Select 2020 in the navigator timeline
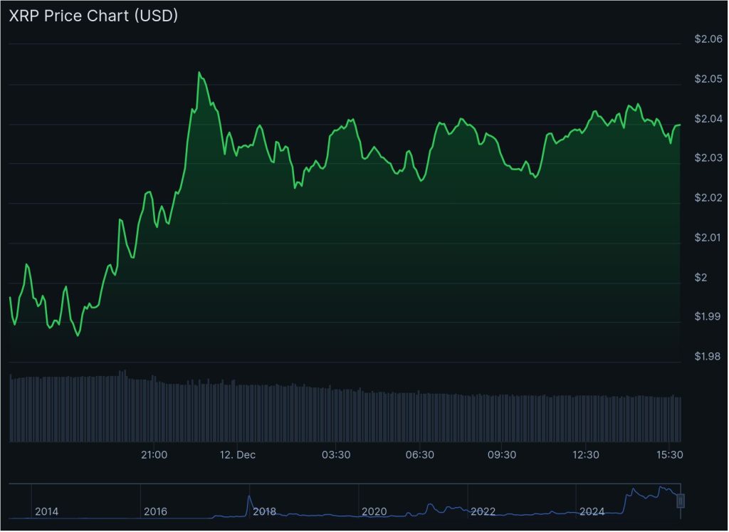Image resolution: width=729 pixels, height=532 pixels. pyautogui.click(x=374, y=512)
